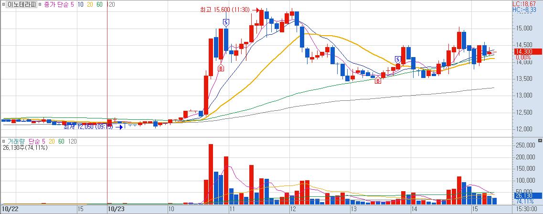Toggle the square marker left of 이노테라피

point(3,5)
